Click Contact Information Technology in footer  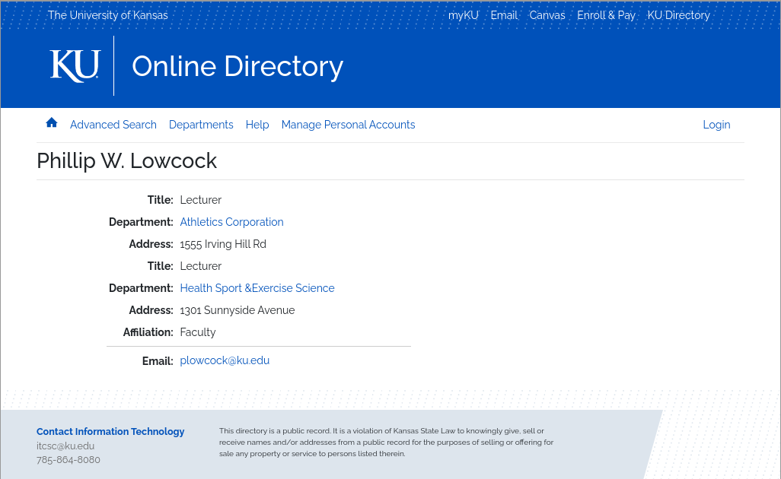click(x=110, y=431)
